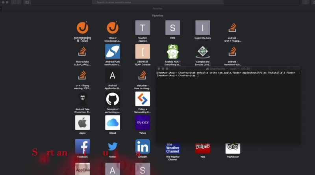Image resolution: width=315 pixels, height=175 pixels.
Task: Open c++ libpng warning favorite
Action: pos(82,75)
